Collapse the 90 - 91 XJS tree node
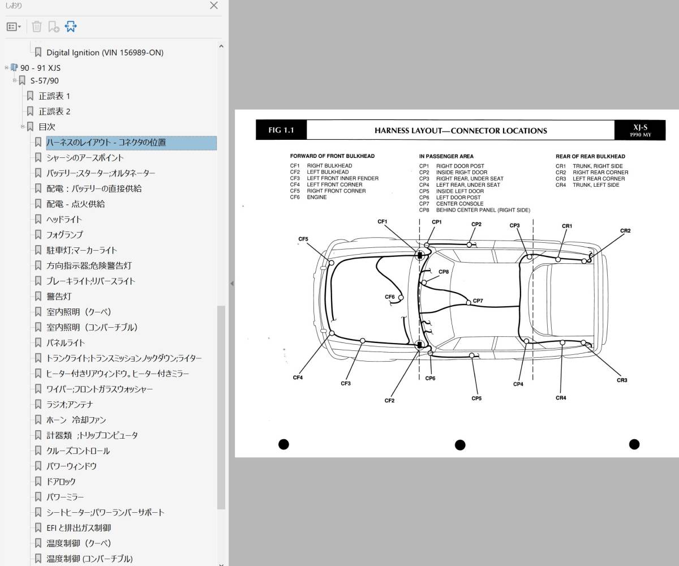 (7, 67)
